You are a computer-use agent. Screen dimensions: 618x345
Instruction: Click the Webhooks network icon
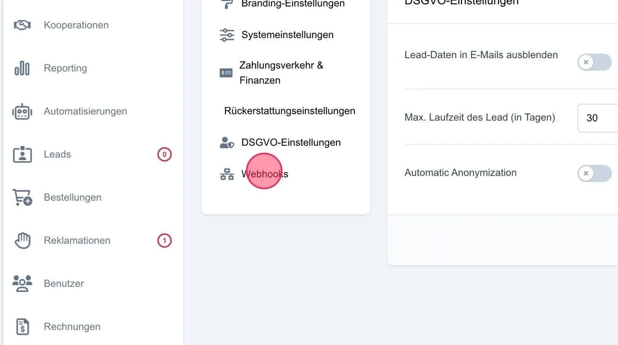click(227, 174)
